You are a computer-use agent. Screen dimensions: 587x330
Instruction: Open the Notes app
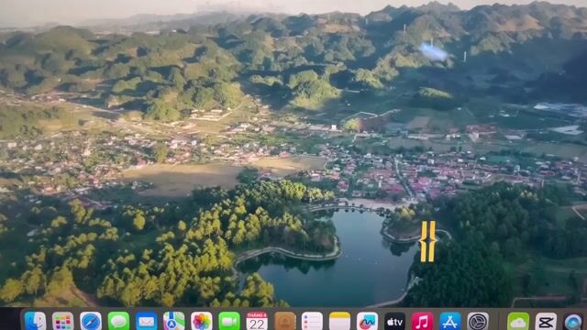(x=340, y=322)
